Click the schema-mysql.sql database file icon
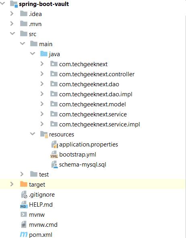The width and height of the screenshot is (186, 238). point(54,165)
